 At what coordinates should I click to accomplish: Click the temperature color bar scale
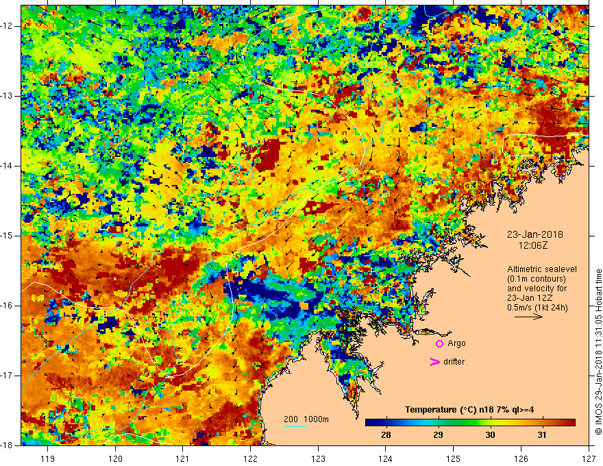(470, 423)
